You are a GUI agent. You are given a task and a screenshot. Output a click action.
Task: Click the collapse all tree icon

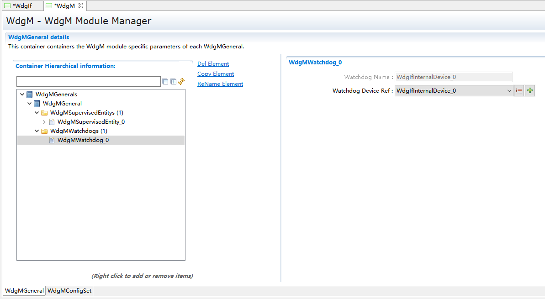(165, 82)
